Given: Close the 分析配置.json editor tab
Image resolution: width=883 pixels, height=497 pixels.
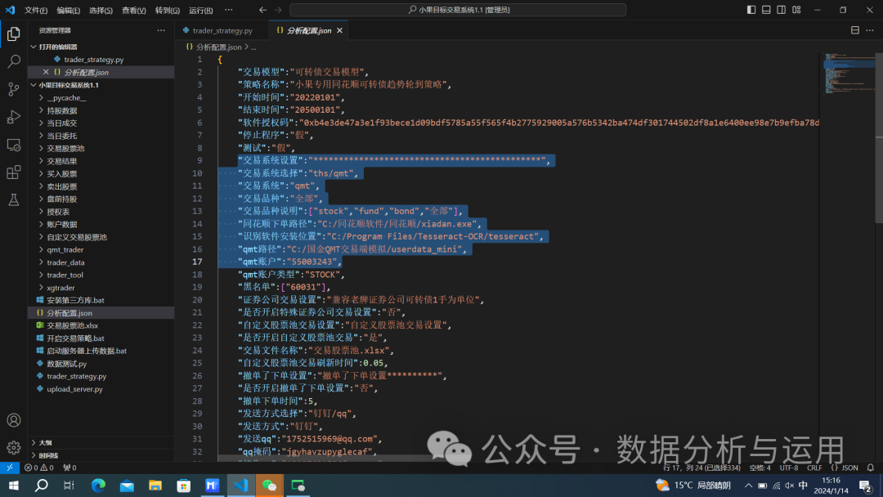Looking at the screenshot, I should [x=339, y=30].
